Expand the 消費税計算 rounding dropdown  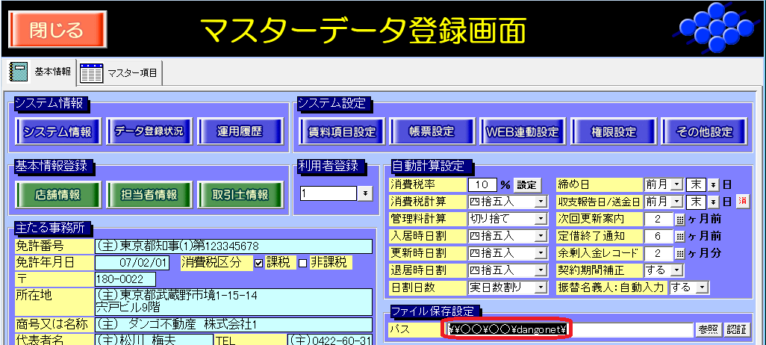(x=541, y=202)
